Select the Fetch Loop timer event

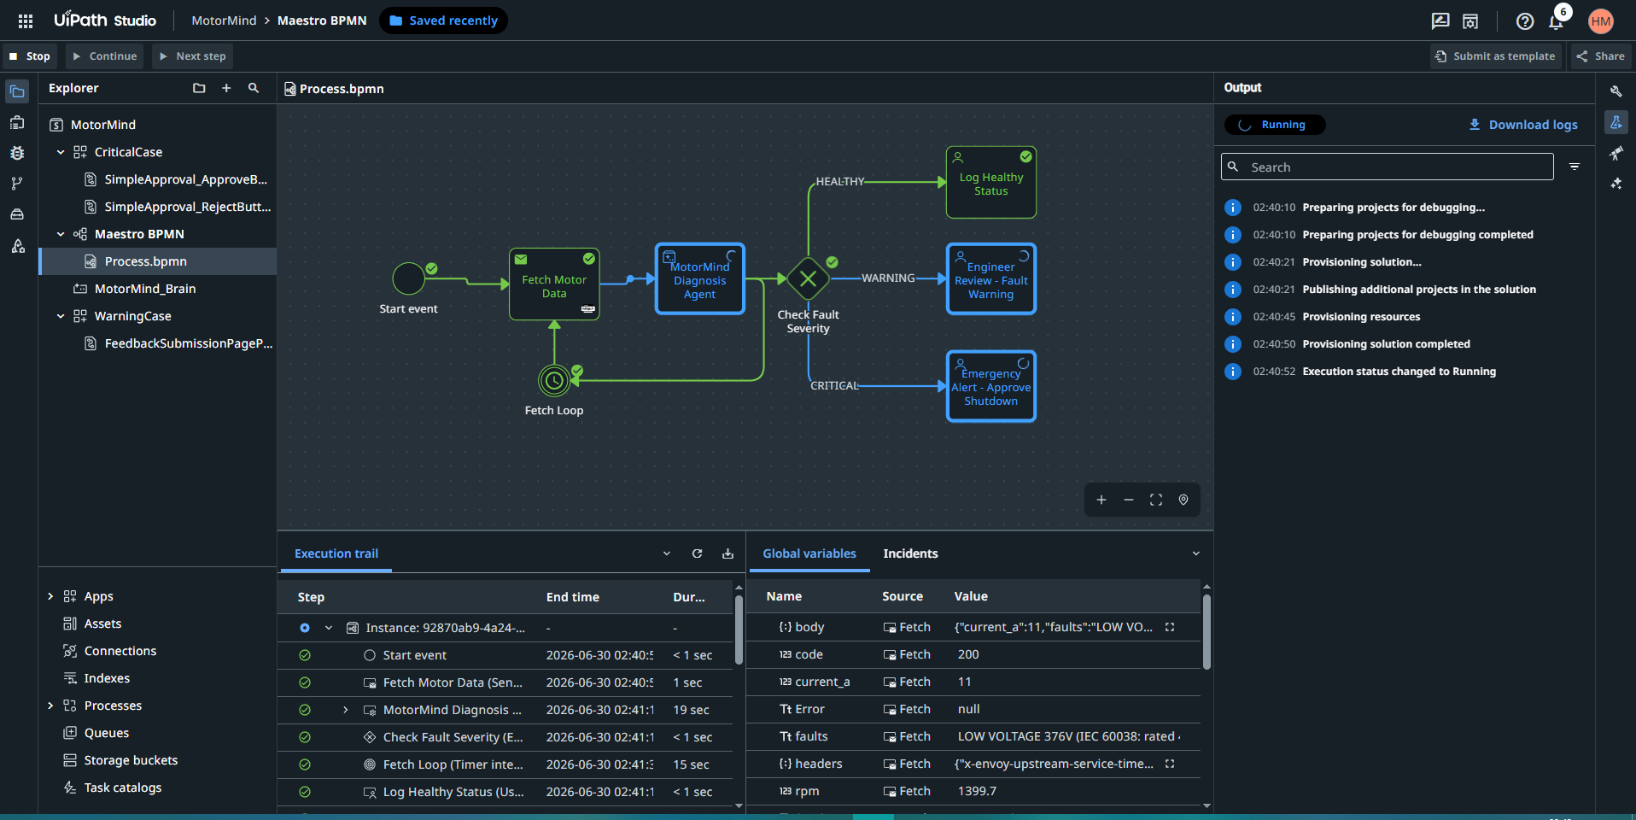tap(554, 380)
